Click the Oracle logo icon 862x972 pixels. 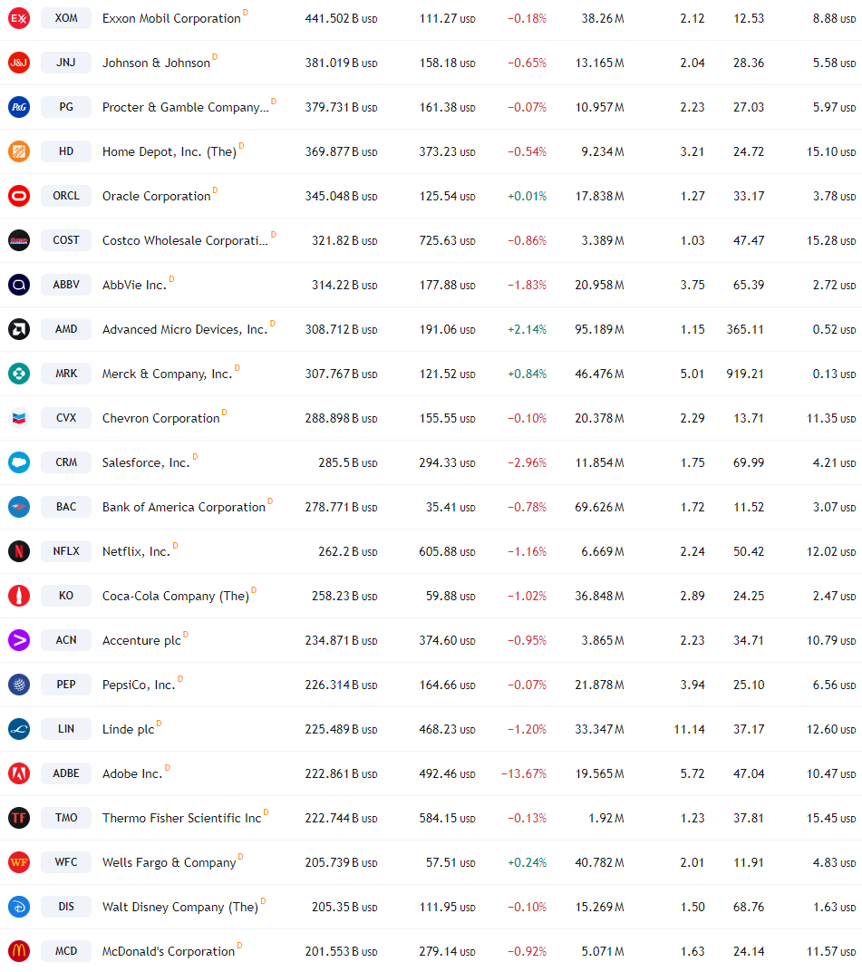[x=19, y=196]
